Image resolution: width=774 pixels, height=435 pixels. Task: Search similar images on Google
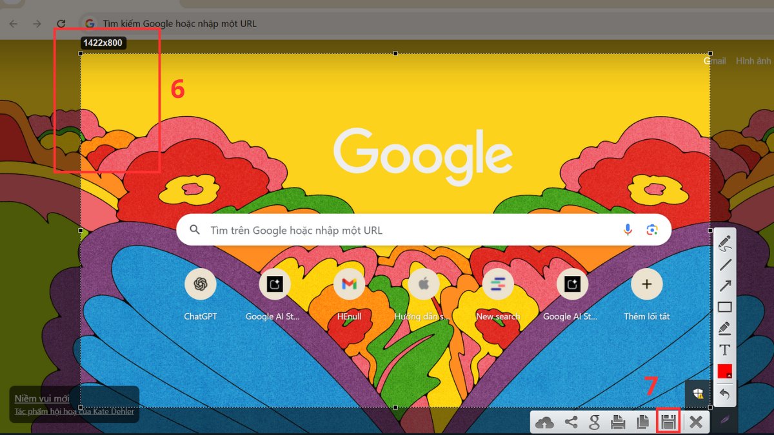coord(595,423)
